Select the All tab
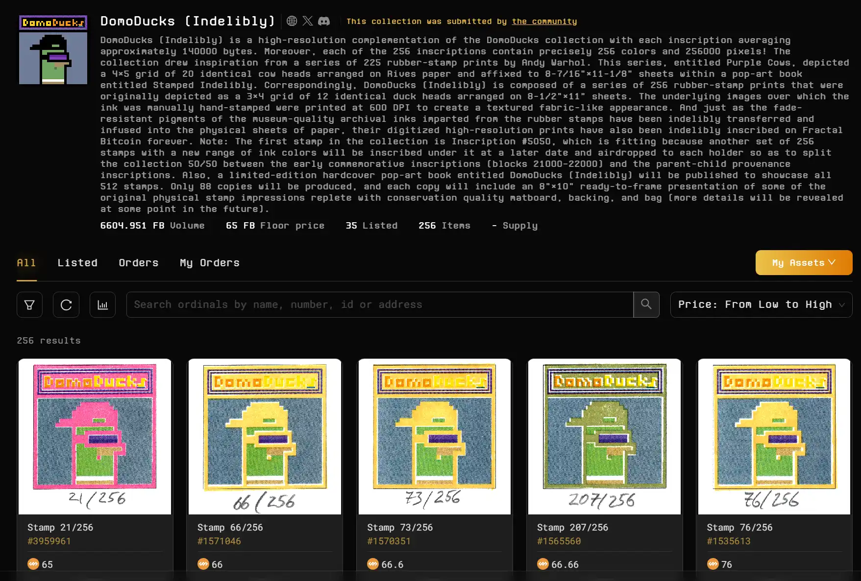Screen dimensions: 861x581 [26, 263]
